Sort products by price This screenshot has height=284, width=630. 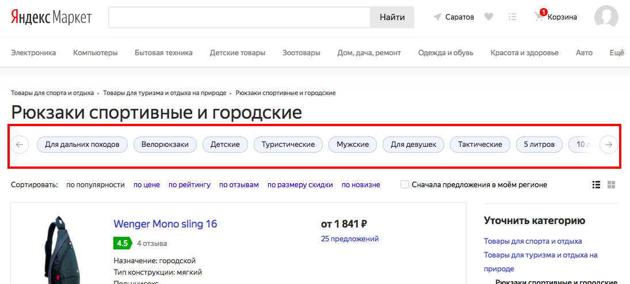(146, 185)
